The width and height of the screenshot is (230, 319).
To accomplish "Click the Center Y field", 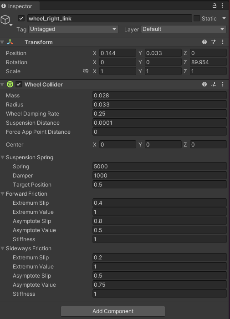I will click(x=163, y=144).
